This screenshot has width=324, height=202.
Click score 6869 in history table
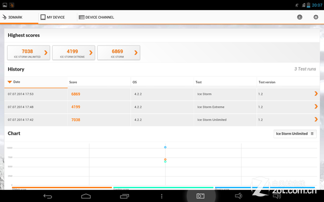(75, 94)
